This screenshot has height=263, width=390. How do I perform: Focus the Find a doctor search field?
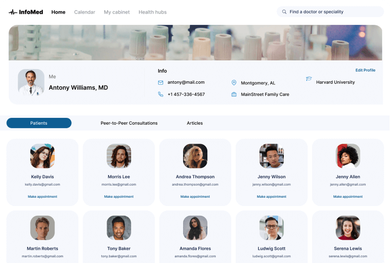pyautogui.click(x=330, y=12)
